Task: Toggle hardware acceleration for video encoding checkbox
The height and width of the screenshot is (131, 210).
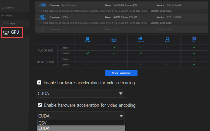Action: point(40,105)
